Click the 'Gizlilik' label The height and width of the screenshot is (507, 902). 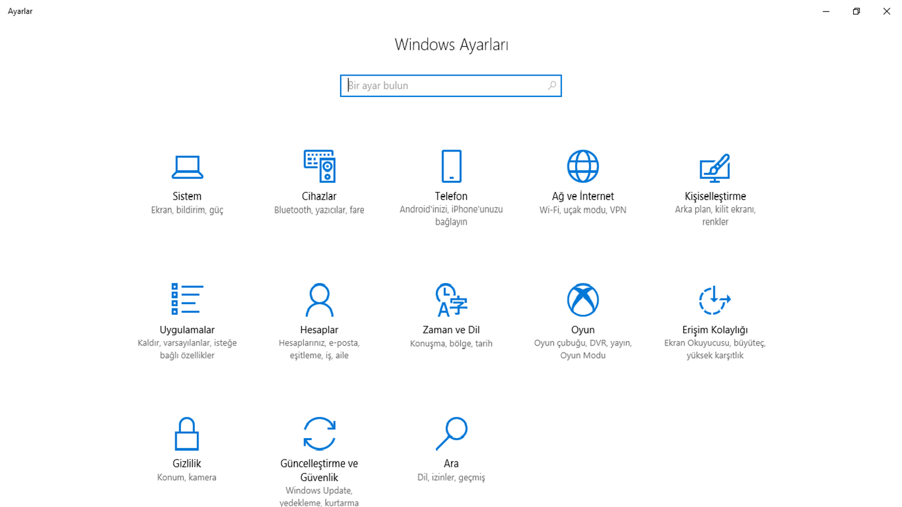click(187, 464)
